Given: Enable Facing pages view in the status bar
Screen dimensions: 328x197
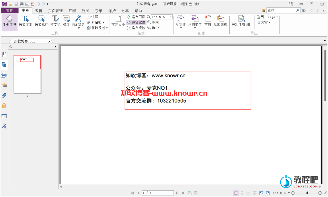Looking at the screenshot, I should pyautogui.click(x=248, y=193).
